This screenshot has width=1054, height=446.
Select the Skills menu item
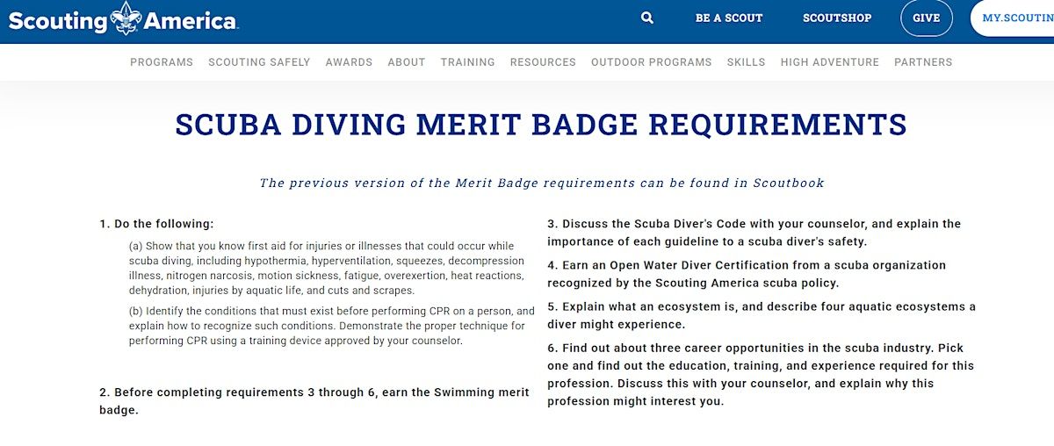pos(746,62)
